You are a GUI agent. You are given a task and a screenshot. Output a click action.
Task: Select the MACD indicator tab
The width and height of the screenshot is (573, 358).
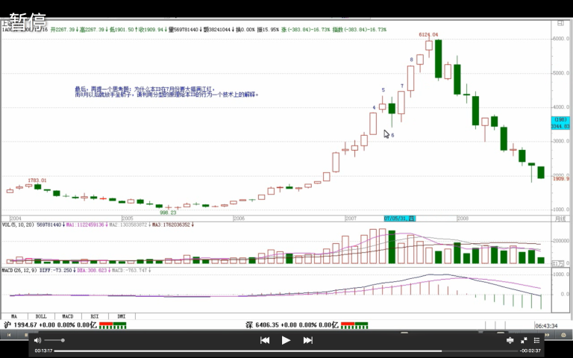[67, 317]
